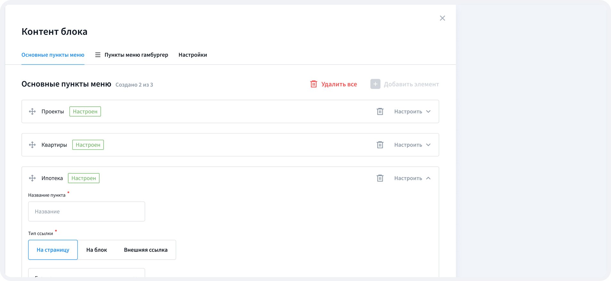
Task: Open the Настройки tab
Action: 193,55
